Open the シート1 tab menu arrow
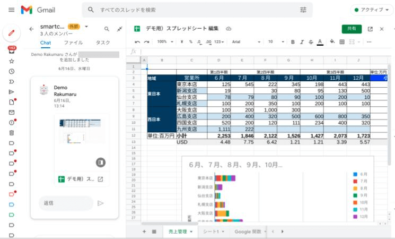Screen dimensions: 395x239 pos(223,232)
